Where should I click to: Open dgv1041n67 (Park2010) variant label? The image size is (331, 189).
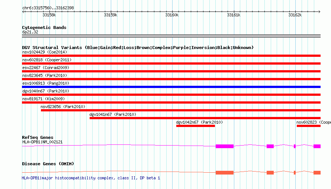113,114
